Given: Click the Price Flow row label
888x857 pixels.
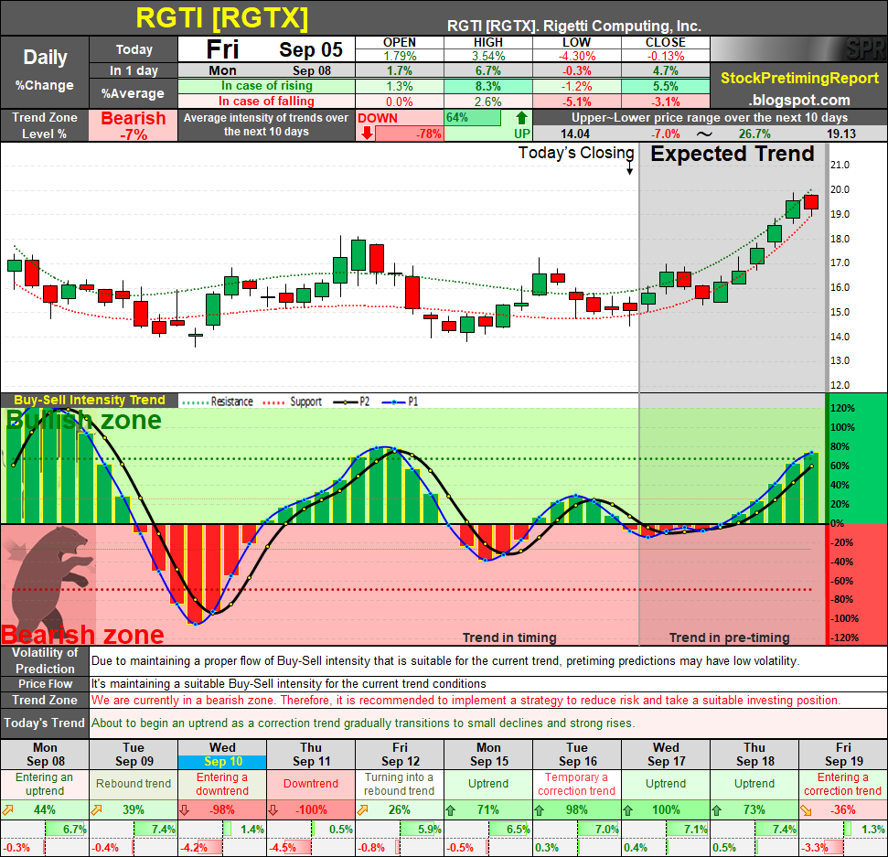Looking at the screenshot, I should pos(45,683).
